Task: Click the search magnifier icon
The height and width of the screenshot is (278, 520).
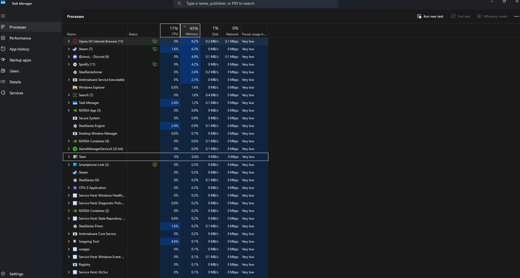Action: pyautogui.click(x=179, y=3)
